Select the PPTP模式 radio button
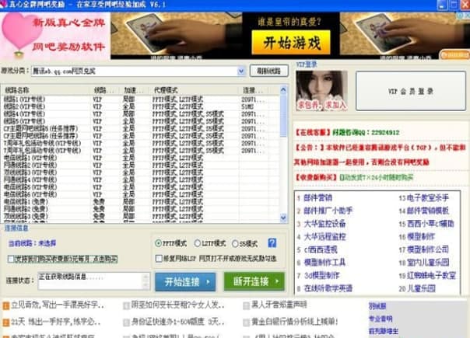The height and width of the screenshot is (338, 470). [158, 243]
